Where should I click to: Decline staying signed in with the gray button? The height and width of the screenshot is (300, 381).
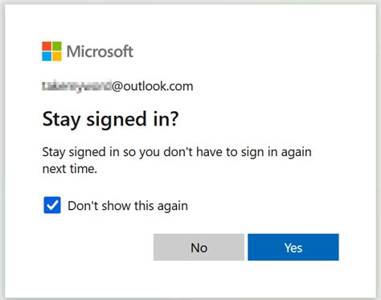click(199, 247)
